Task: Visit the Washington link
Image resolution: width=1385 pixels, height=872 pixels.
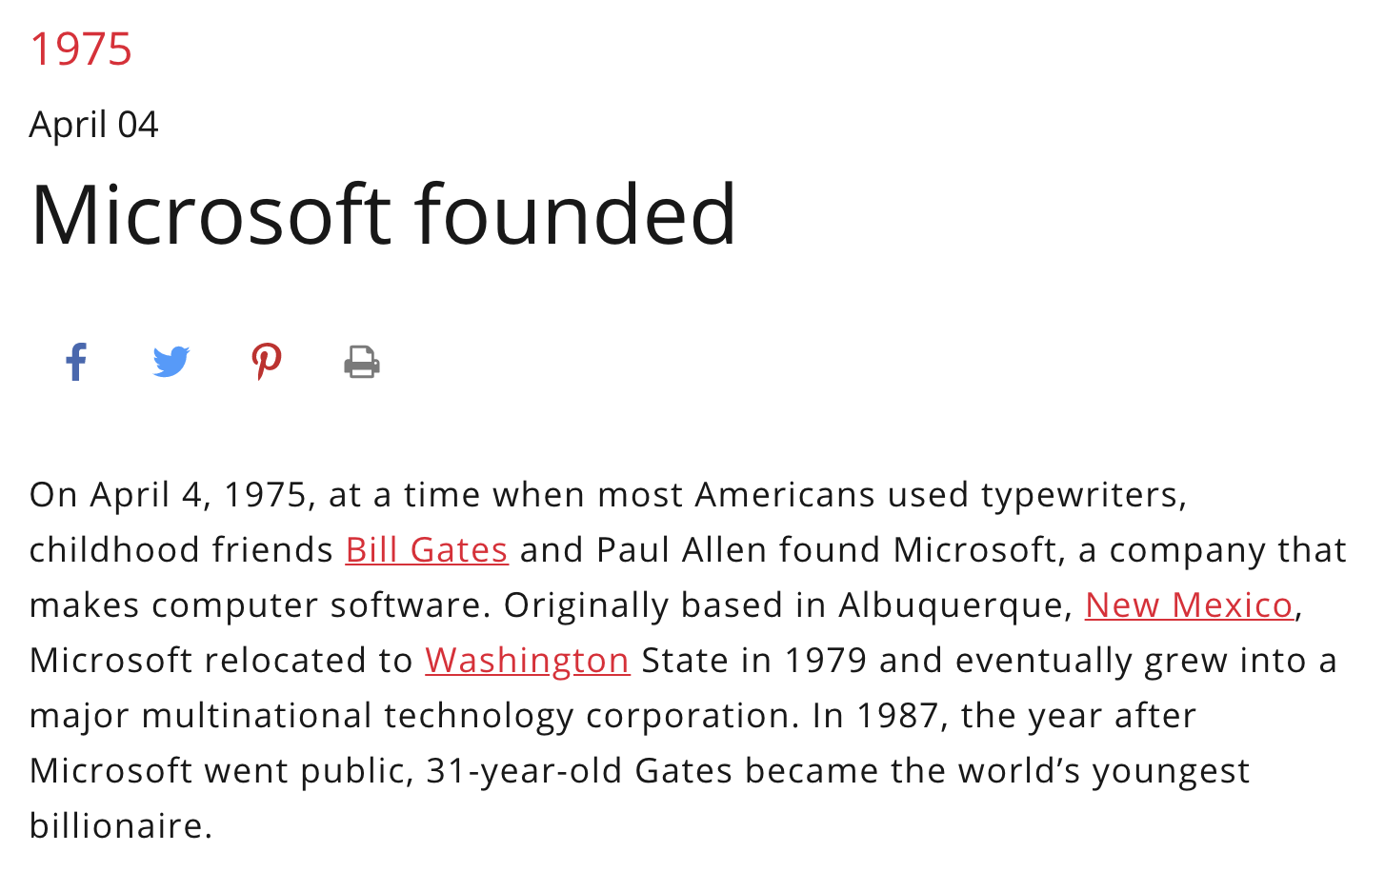Action: (x=528, y=661)
